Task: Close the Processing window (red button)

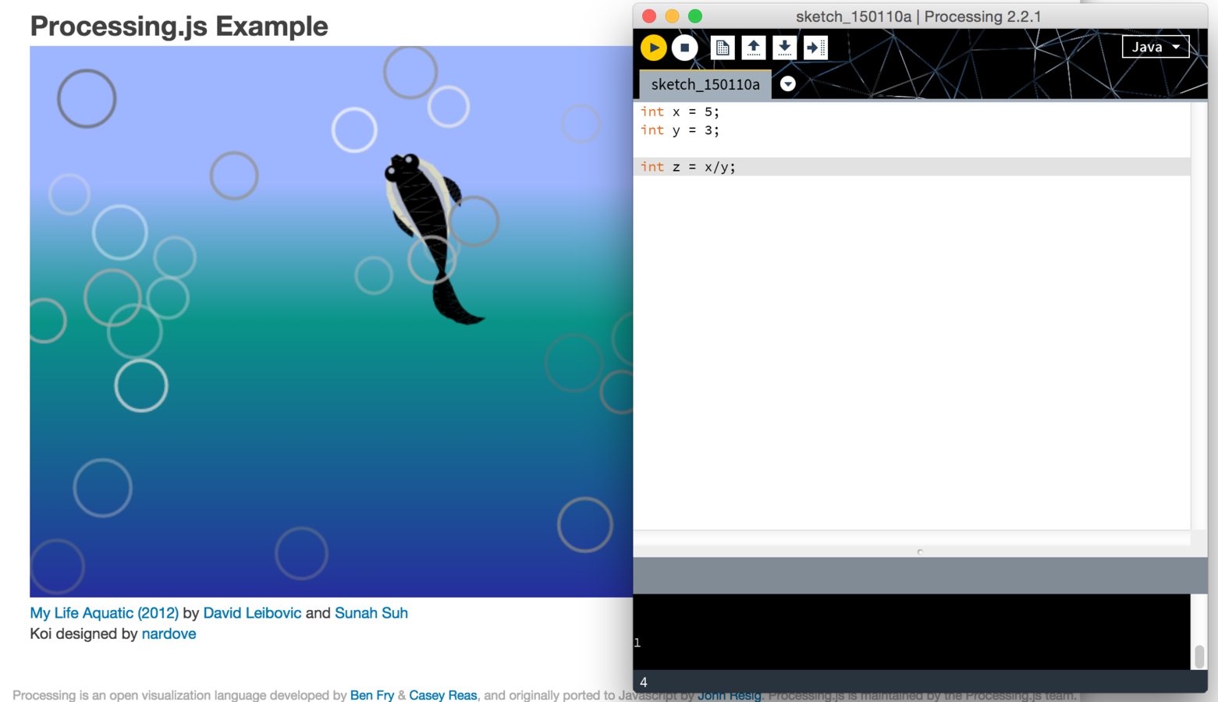Action: coord(649,16)
